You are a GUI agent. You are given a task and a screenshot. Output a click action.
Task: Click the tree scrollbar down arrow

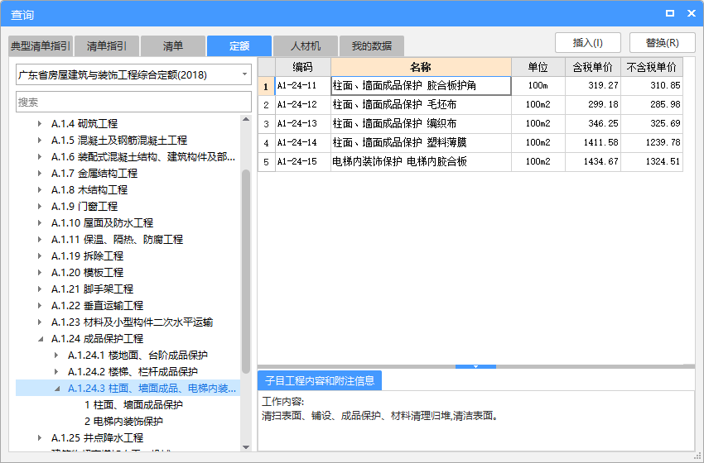coord(246,446)
